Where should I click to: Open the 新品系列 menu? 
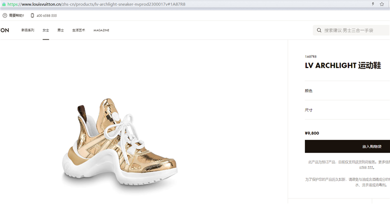[27, 30]
